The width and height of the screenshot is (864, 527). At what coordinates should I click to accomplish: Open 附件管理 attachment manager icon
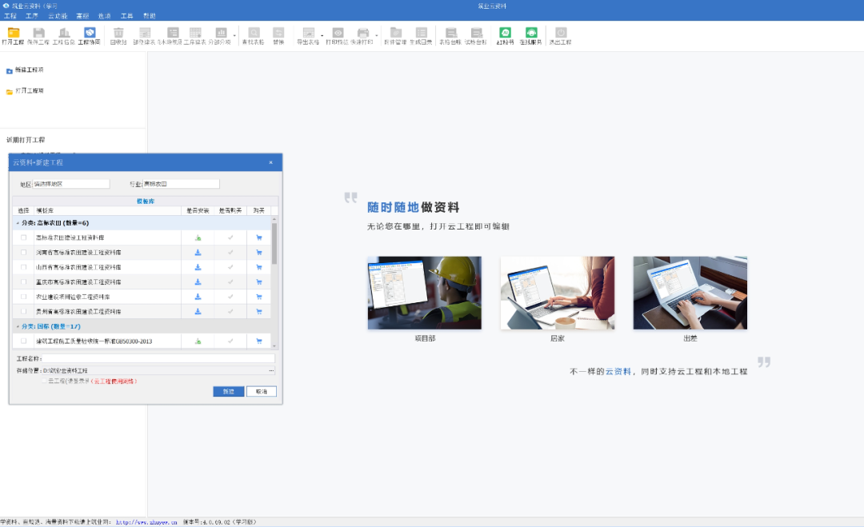(396, 36)
